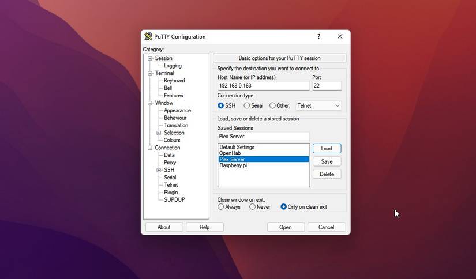Open the Data category
Image resolution: width=476 pixels, height=279 pixels.
pyautogui.click(x=169, y=155)
